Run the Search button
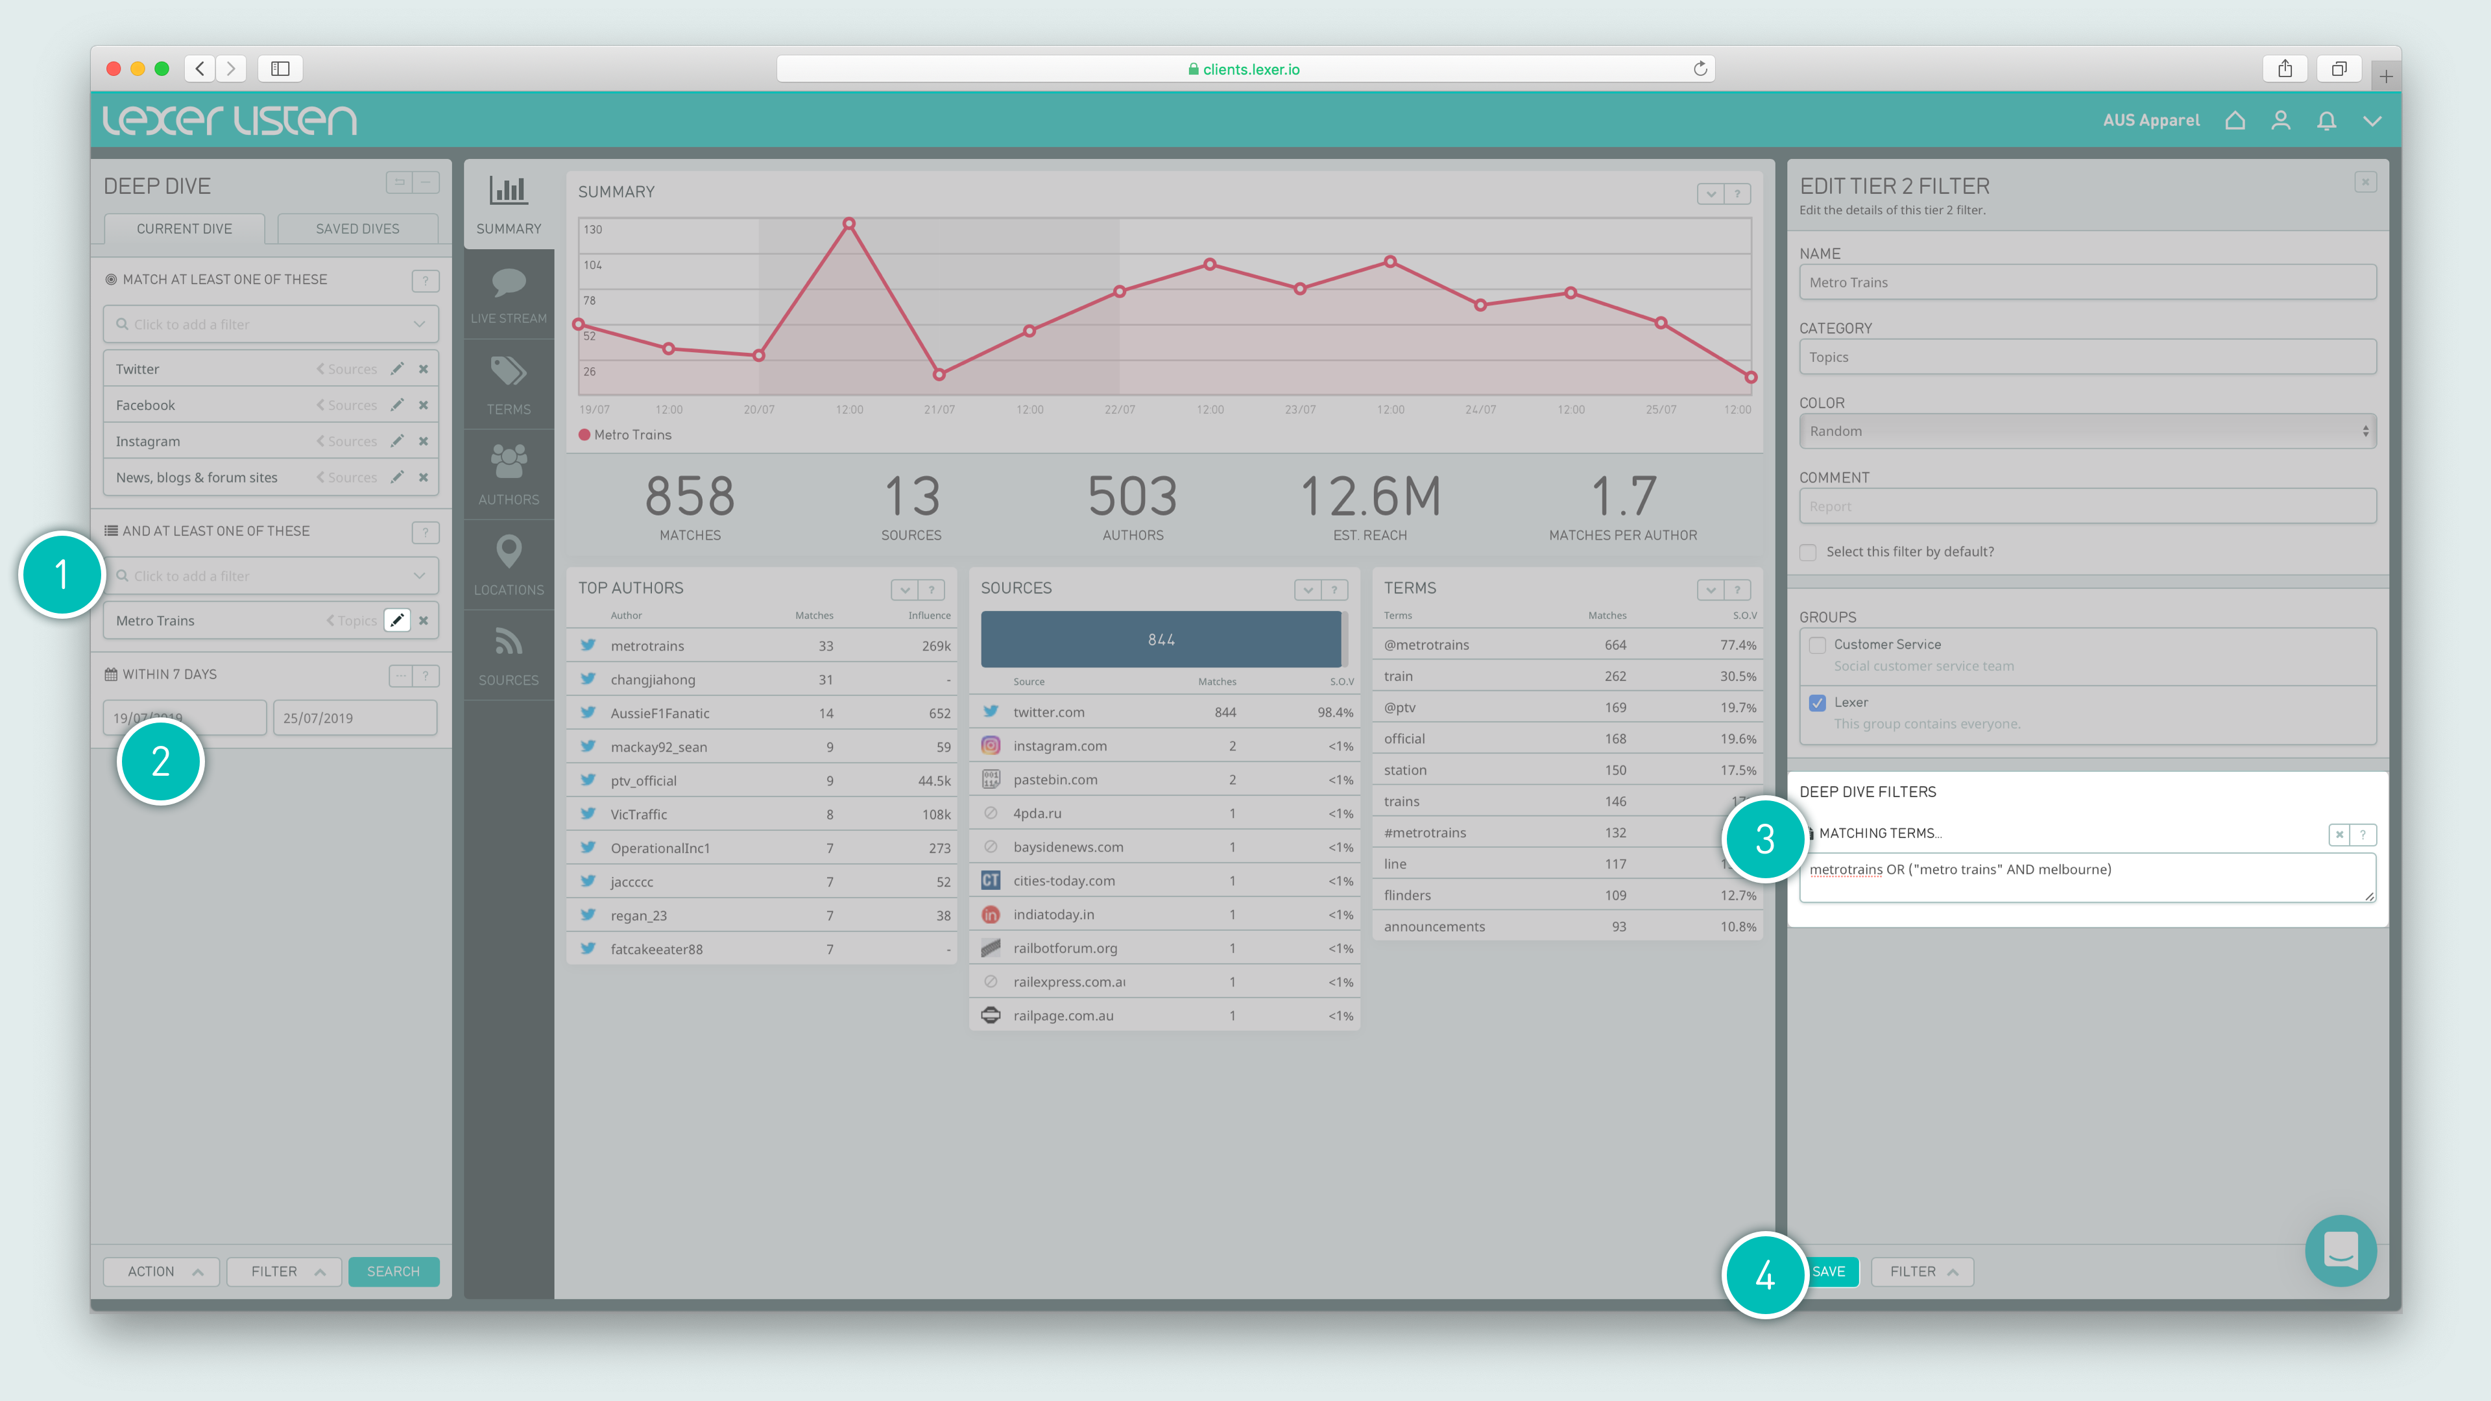 pos(394,1271)
